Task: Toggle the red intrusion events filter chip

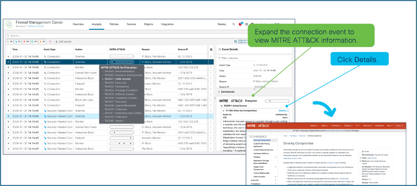Action: [26, 42]
